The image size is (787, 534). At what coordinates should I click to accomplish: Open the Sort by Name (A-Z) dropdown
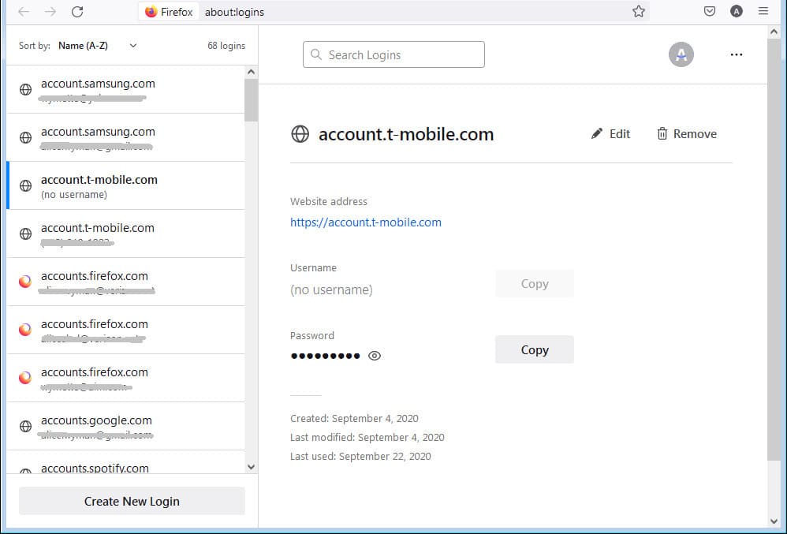click(x=98, y=46)
